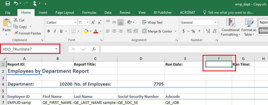268x105 pixels.
Task: Select Align Right icon
Action: 121,31
